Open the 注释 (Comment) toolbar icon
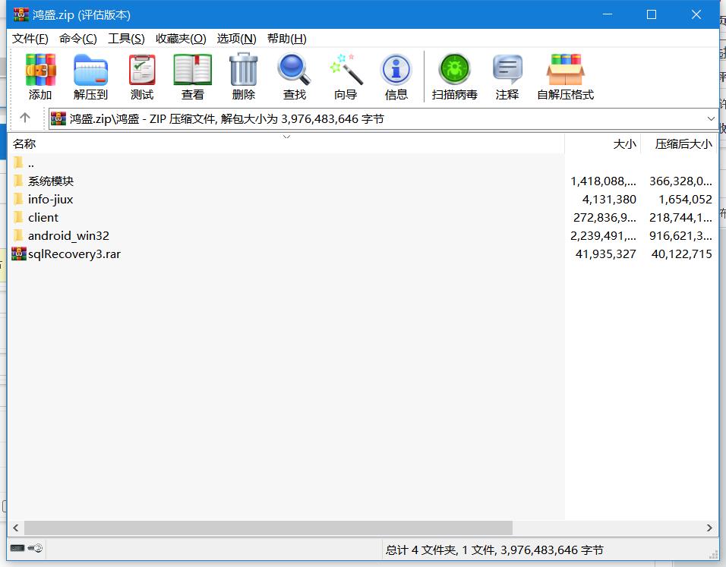This screenshot has height=567, width=726. pos(507,71)
